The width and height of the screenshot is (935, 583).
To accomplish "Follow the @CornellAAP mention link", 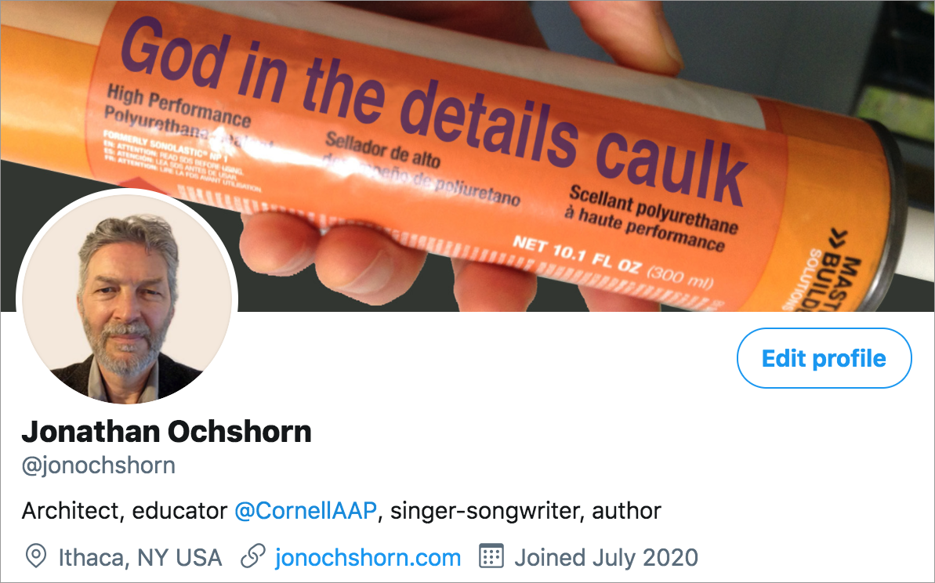I will click(x=306, y=511).
